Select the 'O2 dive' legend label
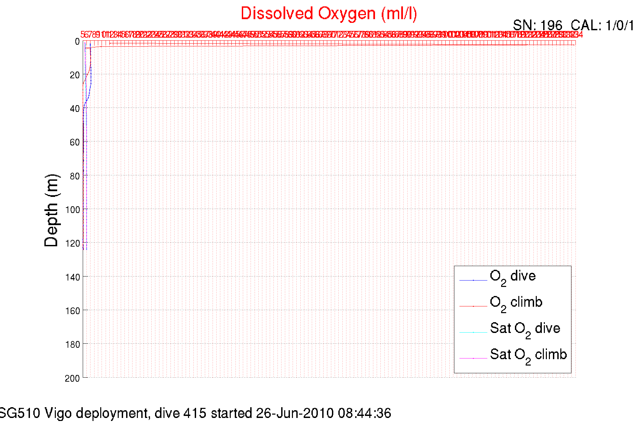Image resolution: width=636 pixels, height=424 pixels. (513, 277)
